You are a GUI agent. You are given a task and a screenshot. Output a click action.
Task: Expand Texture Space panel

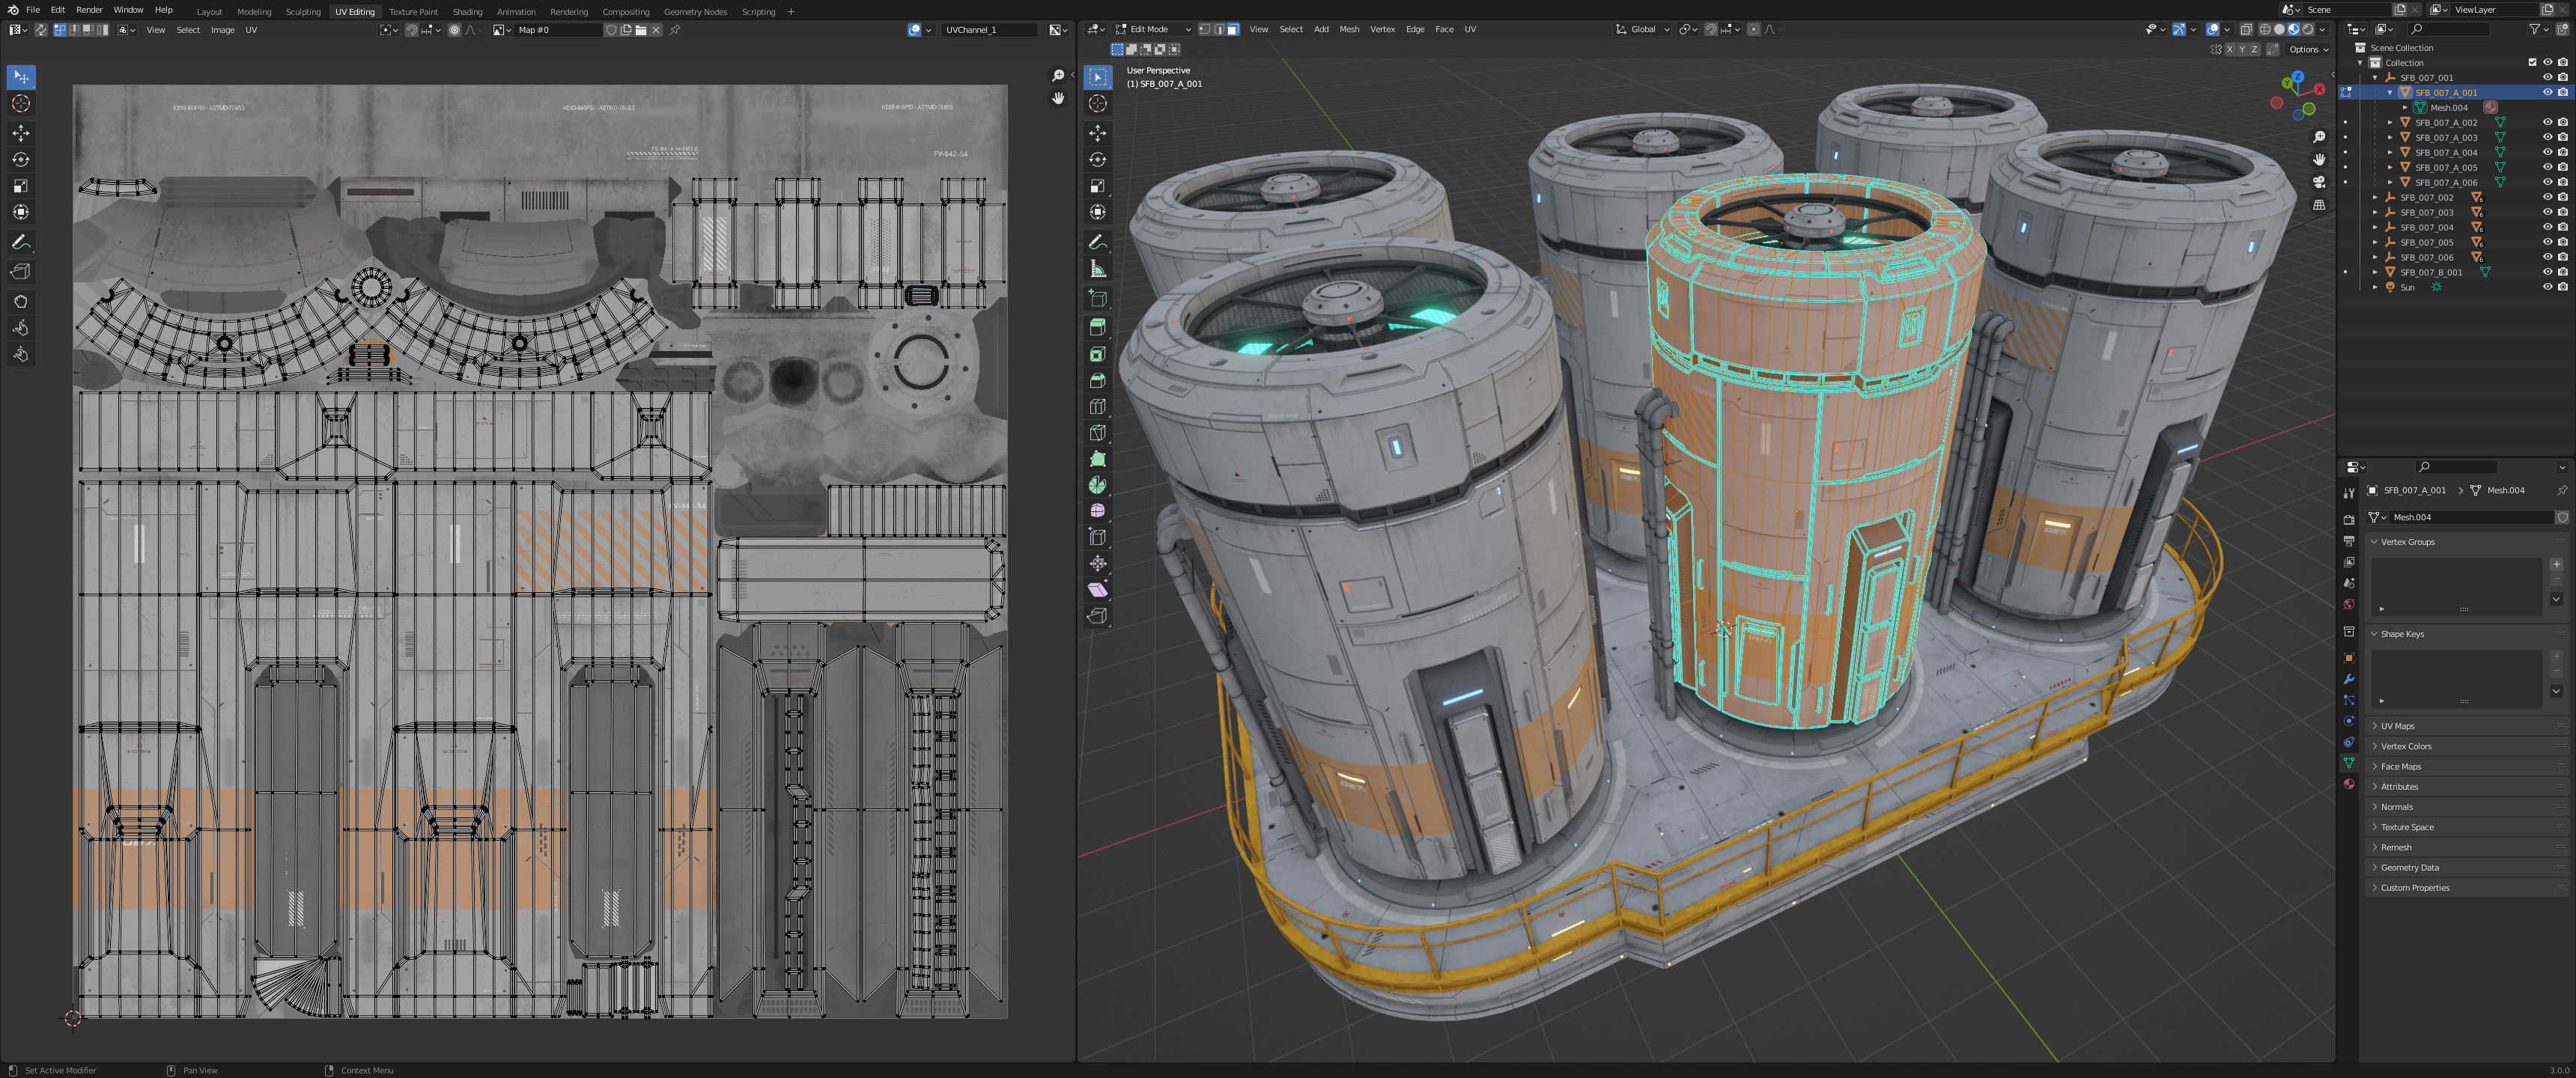tap(2468, 827)
